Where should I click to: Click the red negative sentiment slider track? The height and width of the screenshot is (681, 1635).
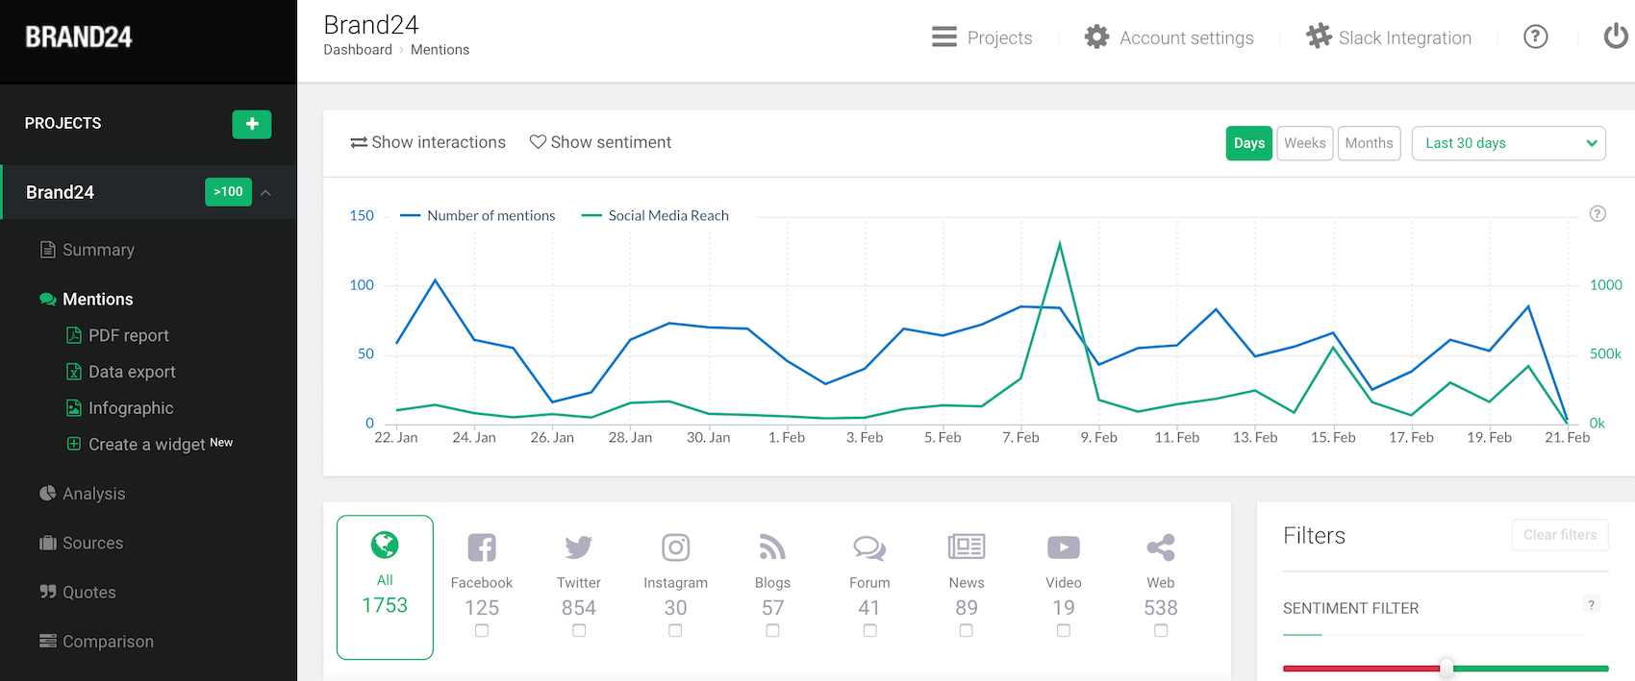coord(1361,669)
